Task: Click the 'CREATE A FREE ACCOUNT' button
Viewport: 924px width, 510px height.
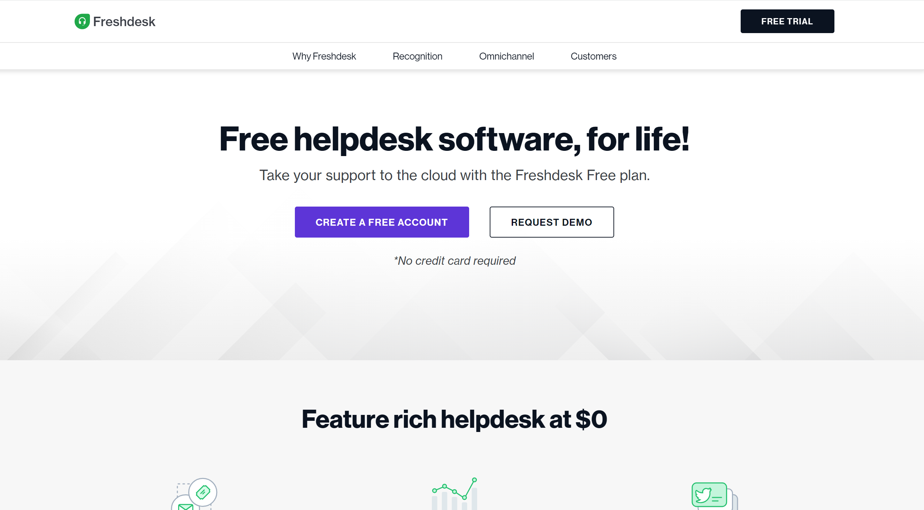Action: pyautogui.click(x=381, y=222)
